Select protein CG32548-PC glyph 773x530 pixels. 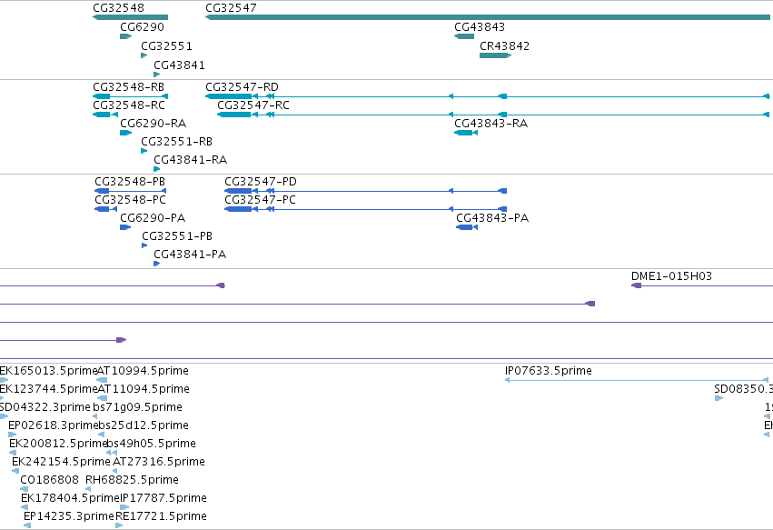click(105, 209)
